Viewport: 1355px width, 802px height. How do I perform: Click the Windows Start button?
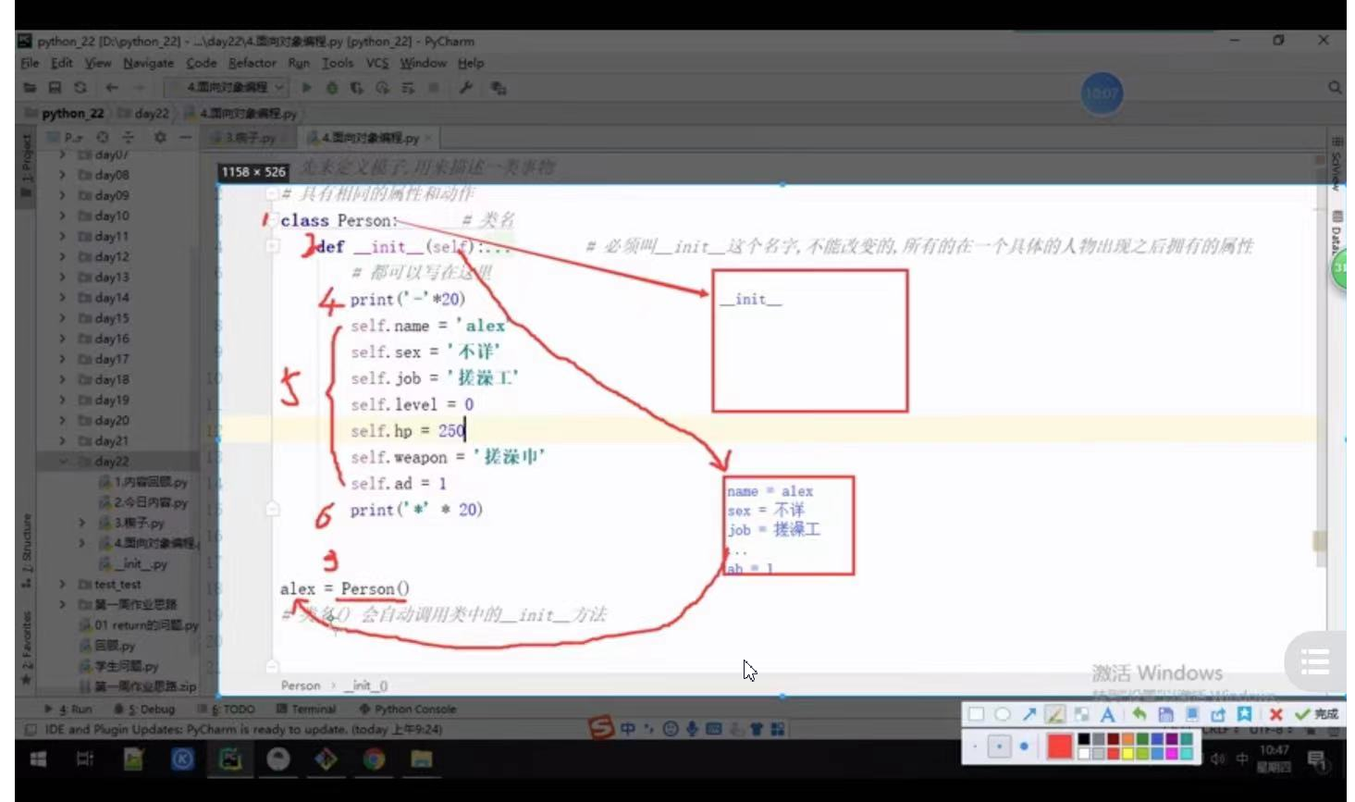click(x=38, y=759)
